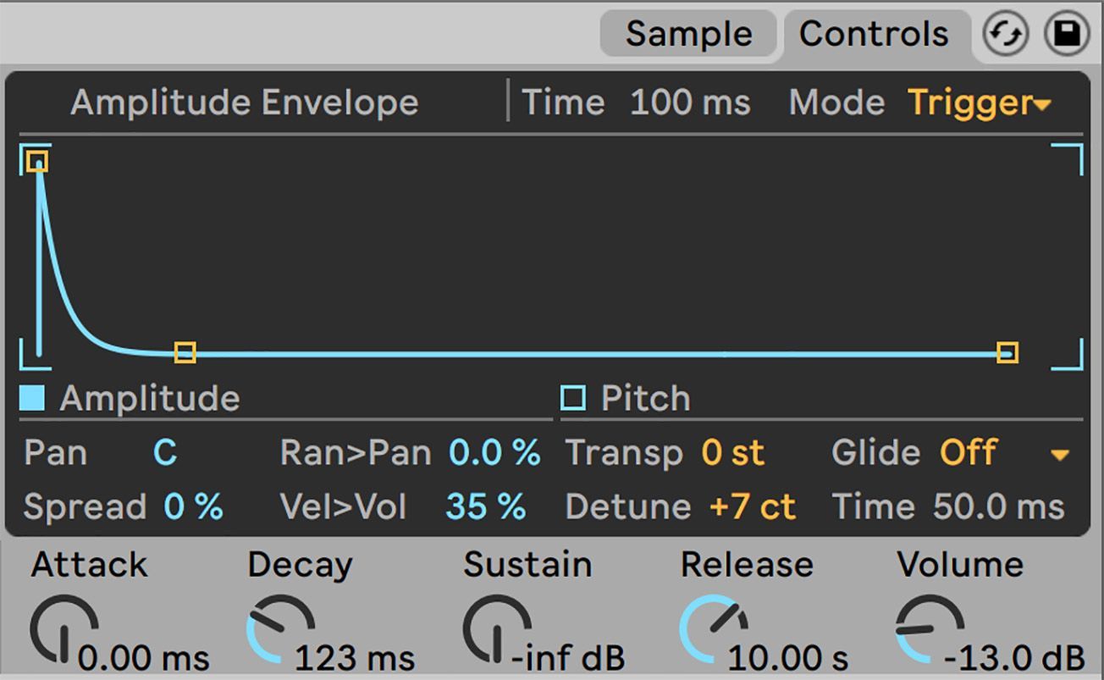Click the Release value 10.00 s
The height and width of the screenshot is (680, 1104).
(x=789, y=657)
